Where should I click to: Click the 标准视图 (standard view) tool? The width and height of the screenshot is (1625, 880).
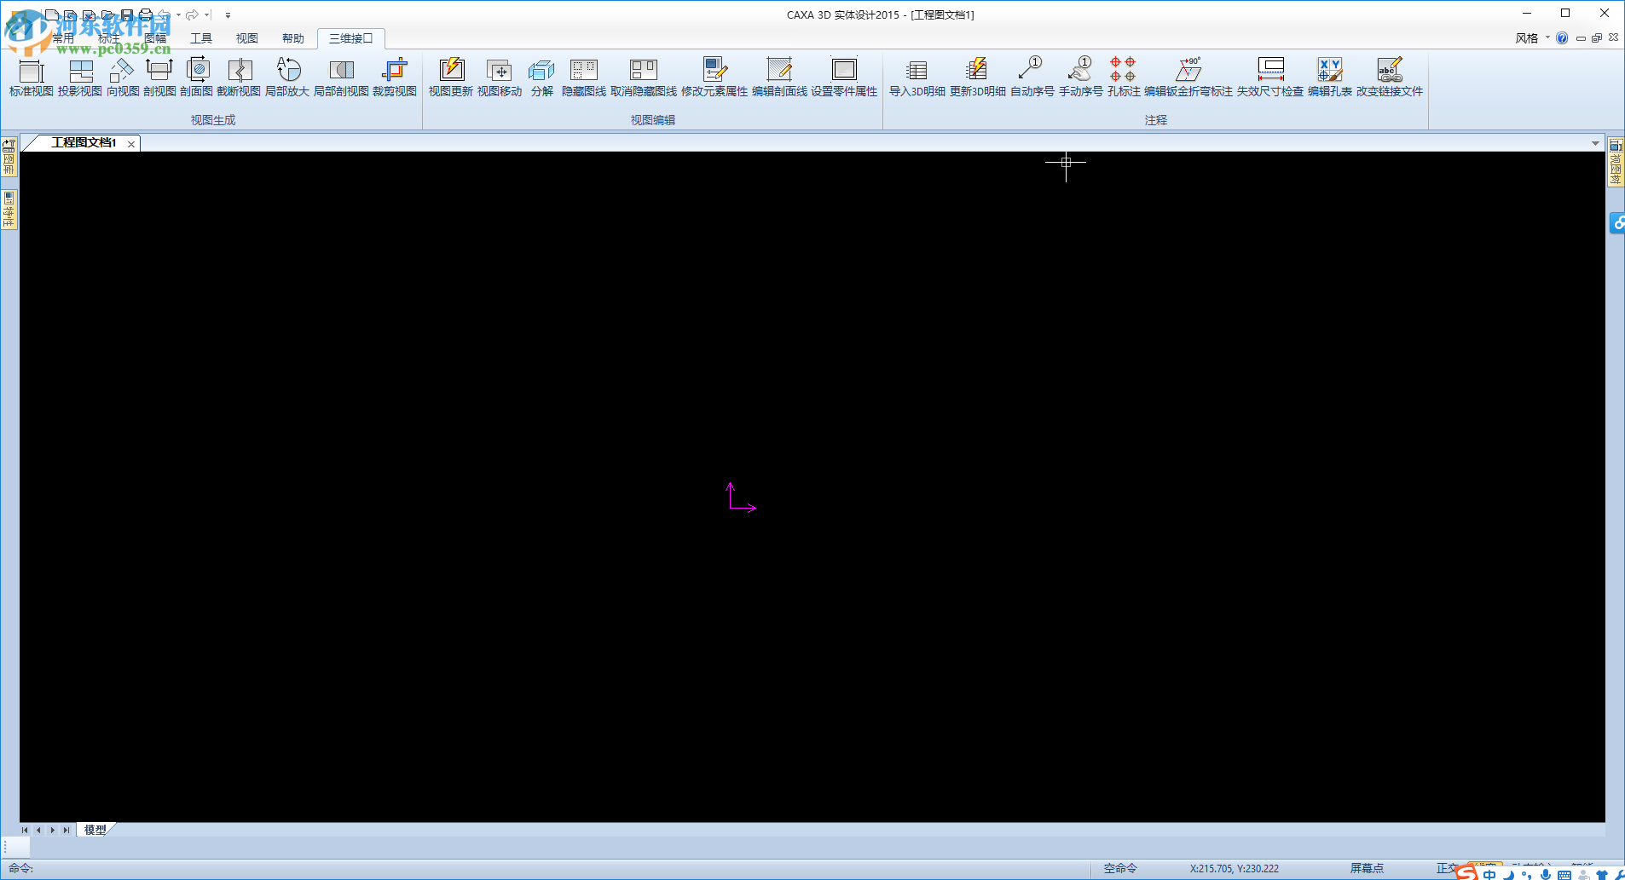point(32,78)
